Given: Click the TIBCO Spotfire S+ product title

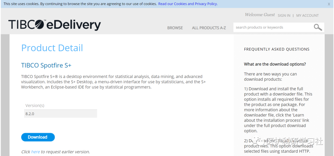Looking at the screenshot, I should pyautogui.click(x=46, y=65).
